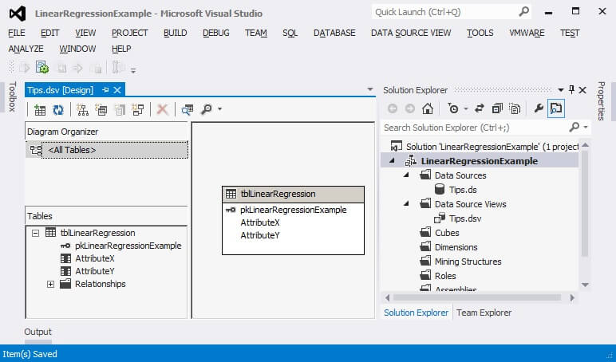Open the Zoom dropdown arrow in DSV toolbar
The image size is (616, 362).
pos(219,109)
